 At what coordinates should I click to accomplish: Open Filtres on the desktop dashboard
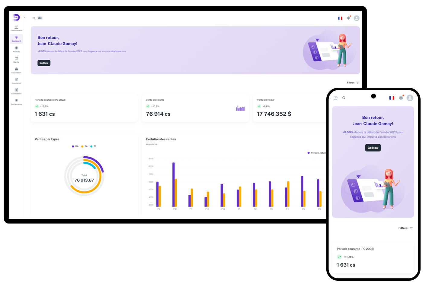[x=353, y=83]
